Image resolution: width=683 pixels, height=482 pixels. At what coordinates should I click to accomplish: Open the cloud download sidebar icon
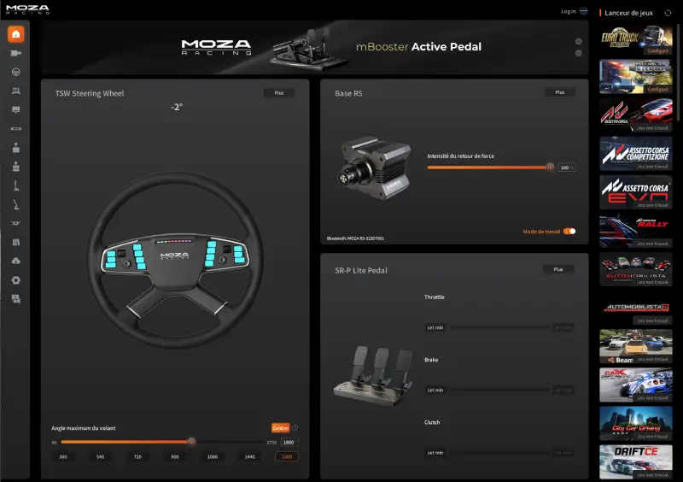pyautogui.click(x=15, y=261)
